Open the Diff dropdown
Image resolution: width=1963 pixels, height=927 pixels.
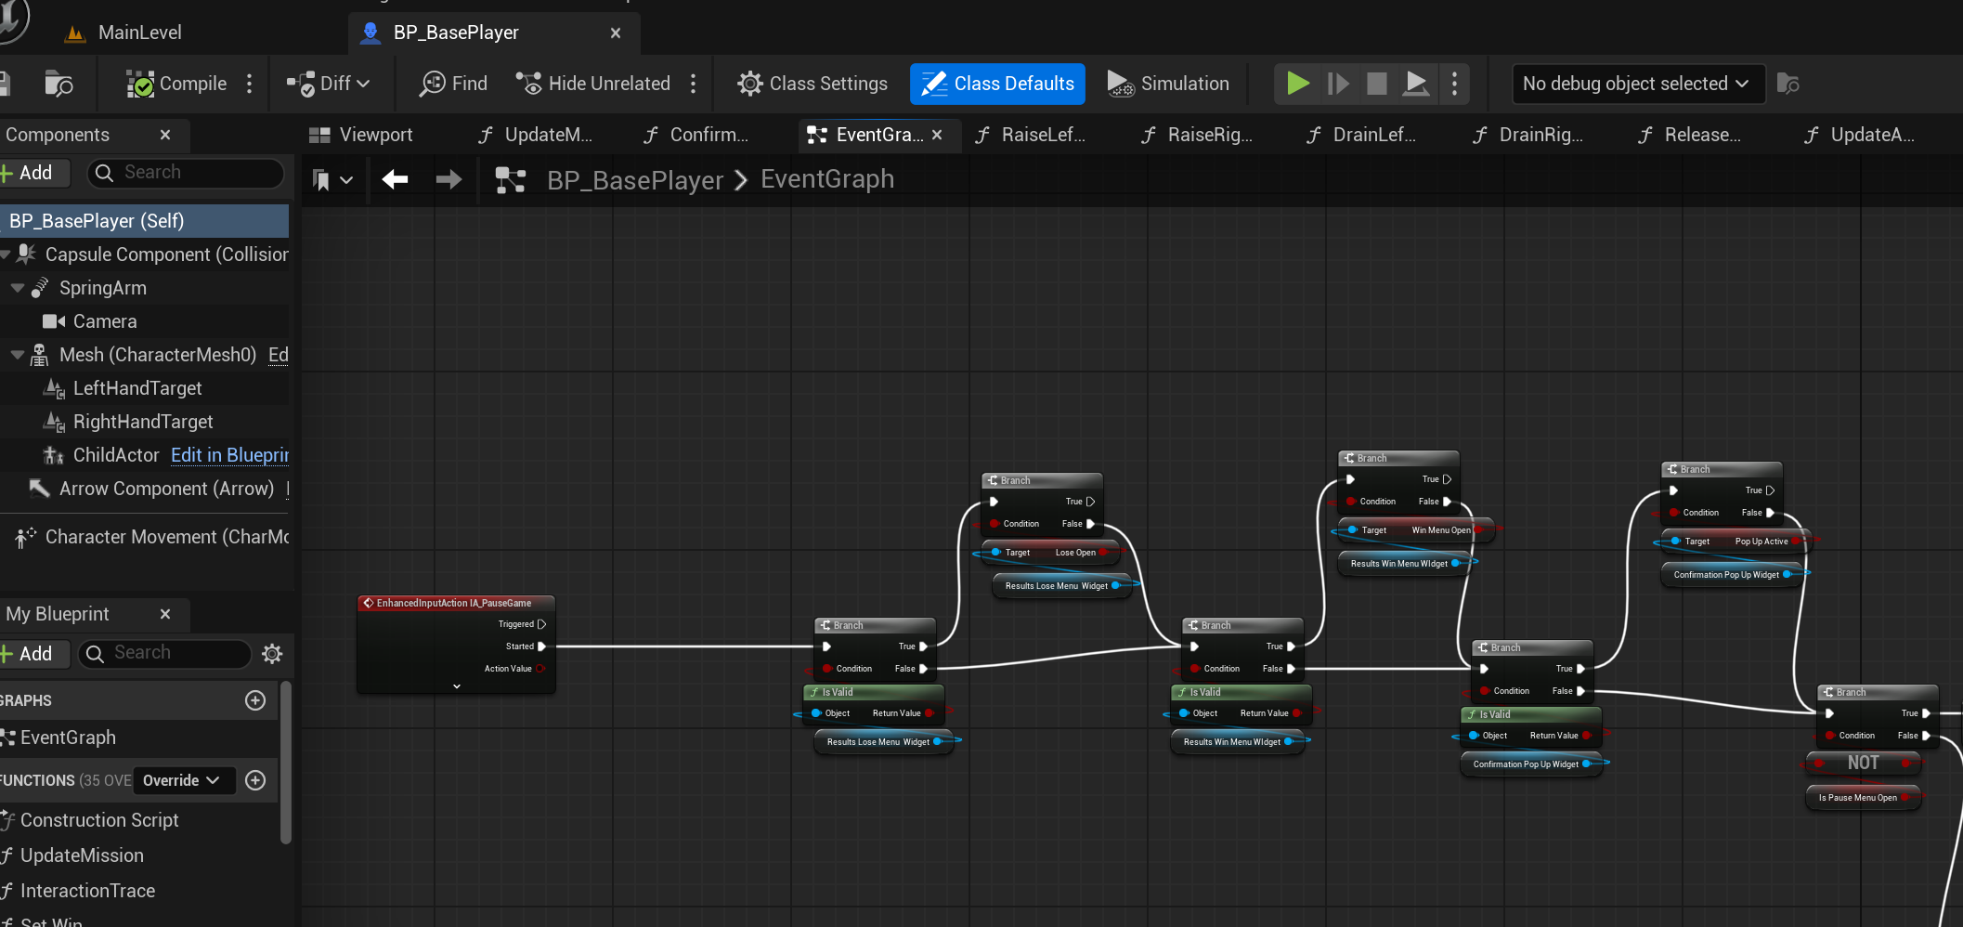pos(328,84)
